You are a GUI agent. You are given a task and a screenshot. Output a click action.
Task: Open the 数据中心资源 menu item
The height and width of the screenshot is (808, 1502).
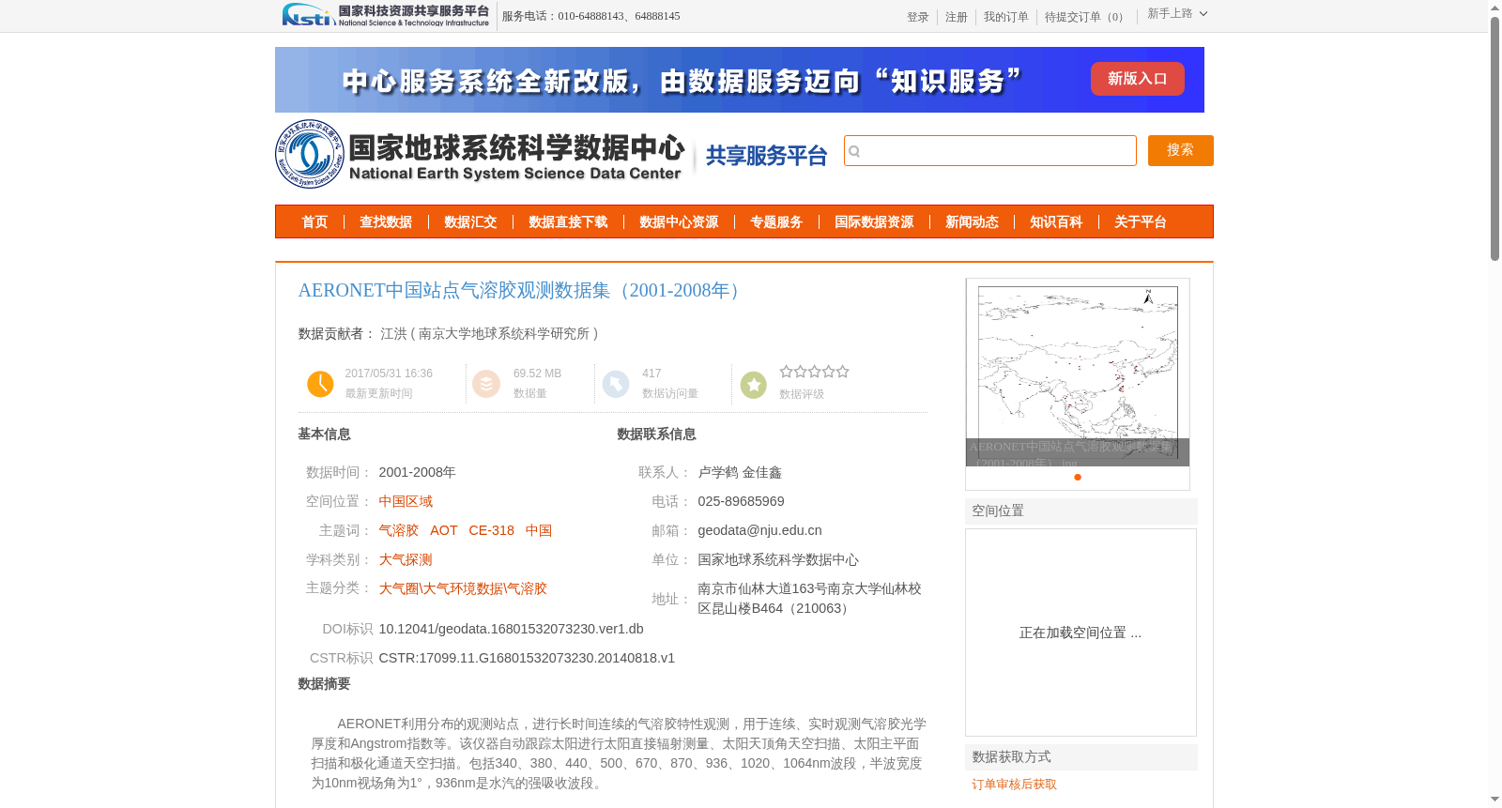[679, 222]
